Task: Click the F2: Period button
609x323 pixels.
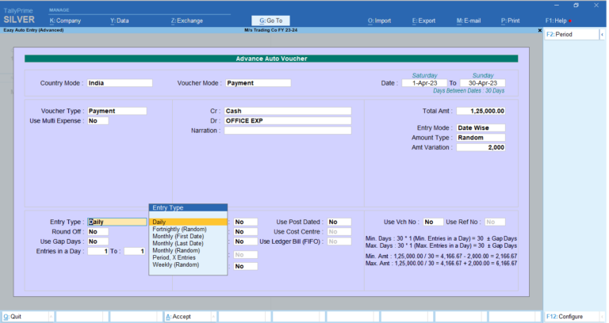Action: tap(571, 34)
